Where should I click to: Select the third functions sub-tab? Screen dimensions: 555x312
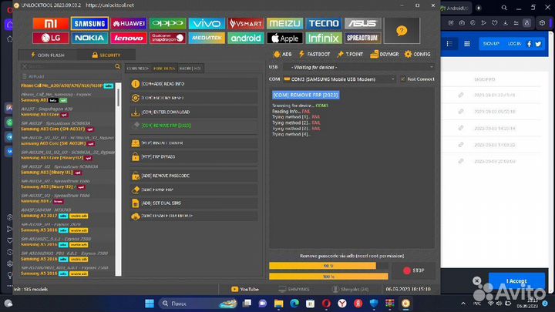click(190, 69)
